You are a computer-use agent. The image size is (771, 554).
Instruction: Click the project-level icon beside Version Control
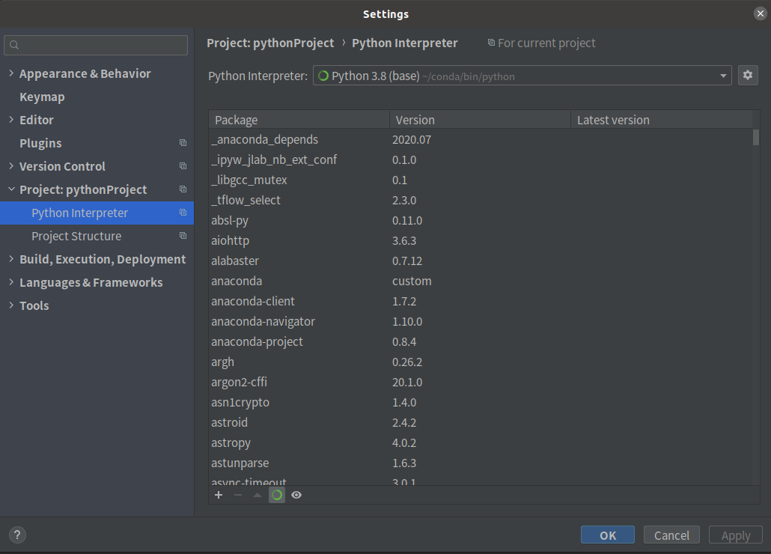pyautogui.click(x=183, y=166)
